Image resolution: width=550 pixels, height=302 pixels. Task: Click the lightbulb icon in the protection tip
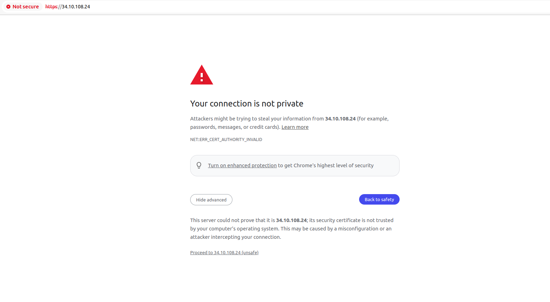[x=199, y=165]
